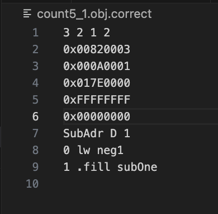The image size is (218, 214).
Task: Place cursor in header text 3 2 1 2
Action: (87, 32)
